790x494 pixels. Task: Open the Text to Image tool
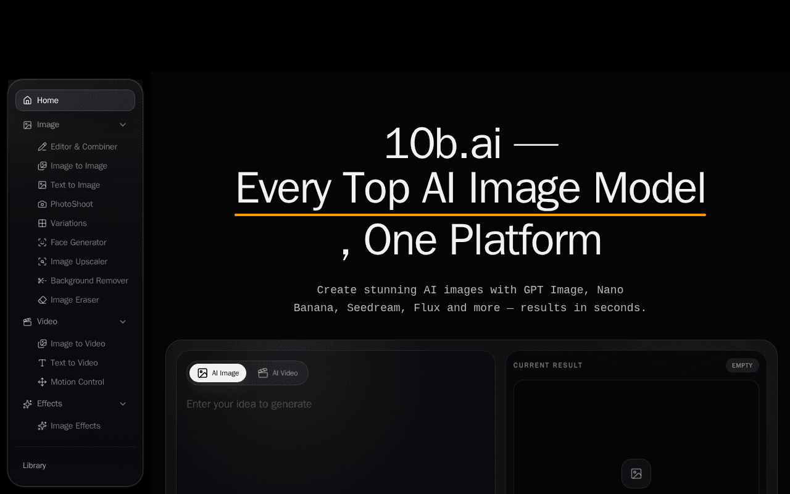click(75, 185)
